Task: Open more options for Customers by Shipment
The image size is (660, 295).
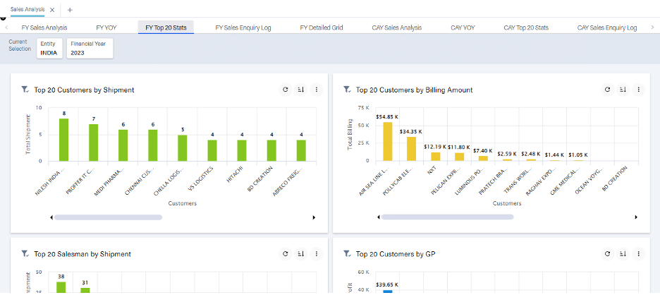Action: coord(316,90)
